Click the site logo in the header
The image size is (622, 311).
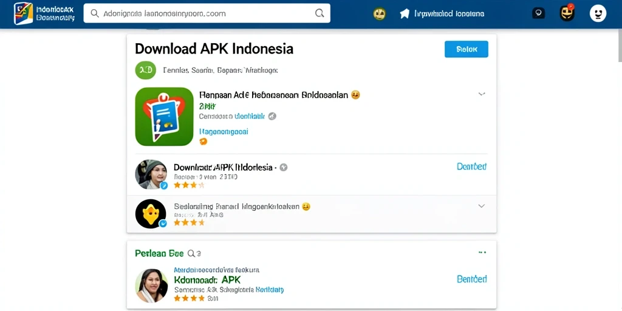click(x=23, y=13)
